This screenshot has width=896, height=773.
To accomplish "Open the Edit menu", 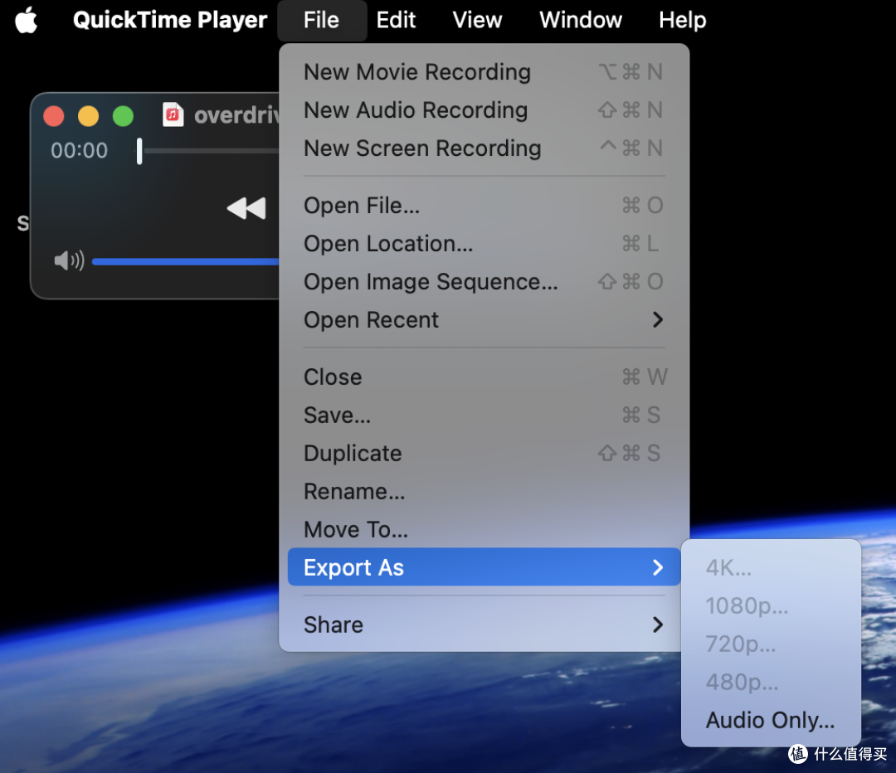I will (396, 20).
